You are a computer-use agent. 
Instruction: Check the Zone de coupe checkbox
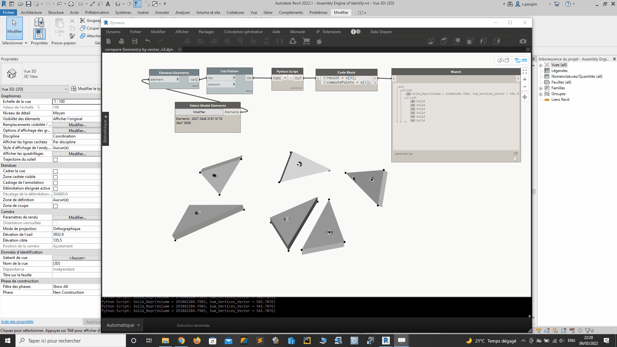point(55,206)
